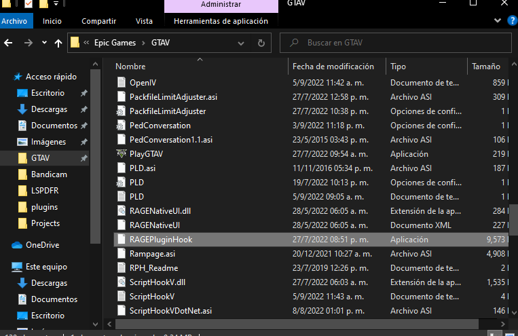Open the recent locations dropdown arrow
This screenshot has height=336, width=518.
[43, 43]
